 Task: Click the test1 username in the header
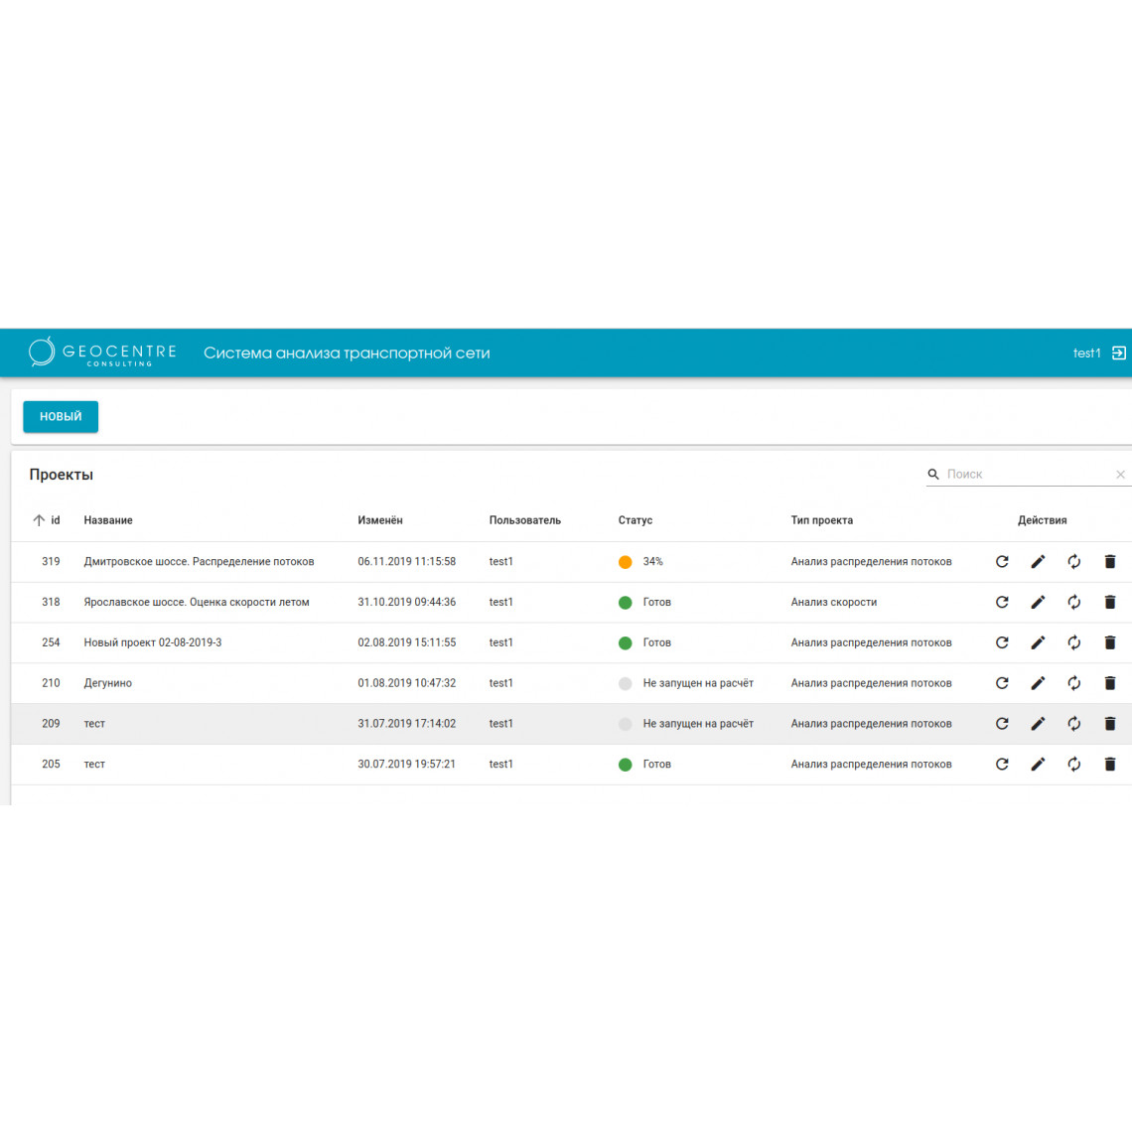[x=1086, y=354]
